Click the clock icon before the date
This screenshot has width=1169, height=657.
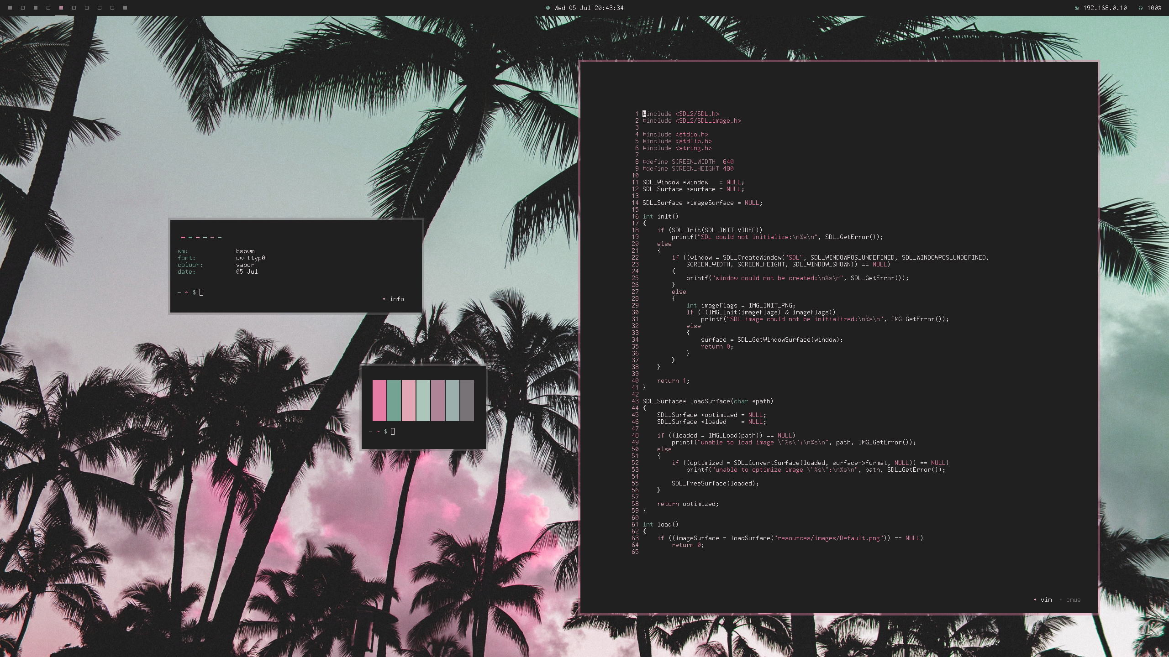[548, 8]
